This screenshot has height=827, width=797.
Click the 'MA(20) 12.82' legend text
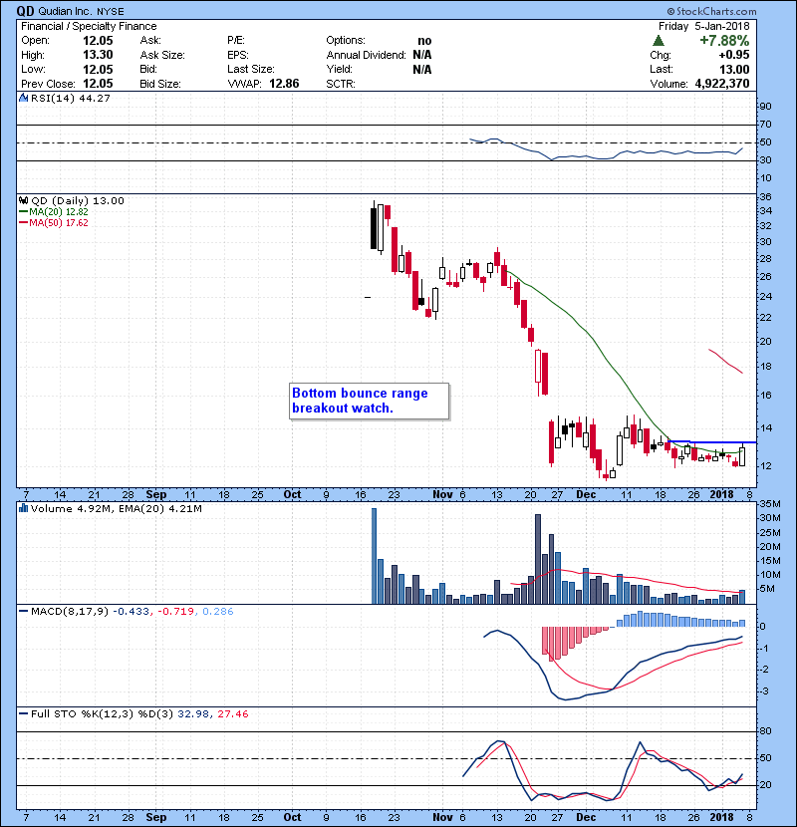point(59,211)
